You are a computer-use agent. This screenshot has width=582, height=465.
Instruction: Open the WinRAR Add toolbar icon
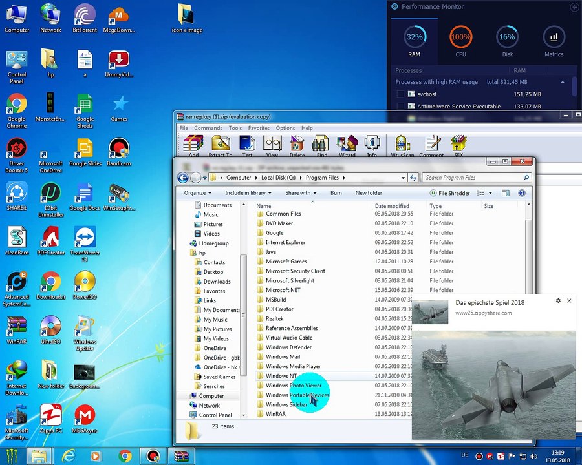pyautogui.click(x=193, y=146)
